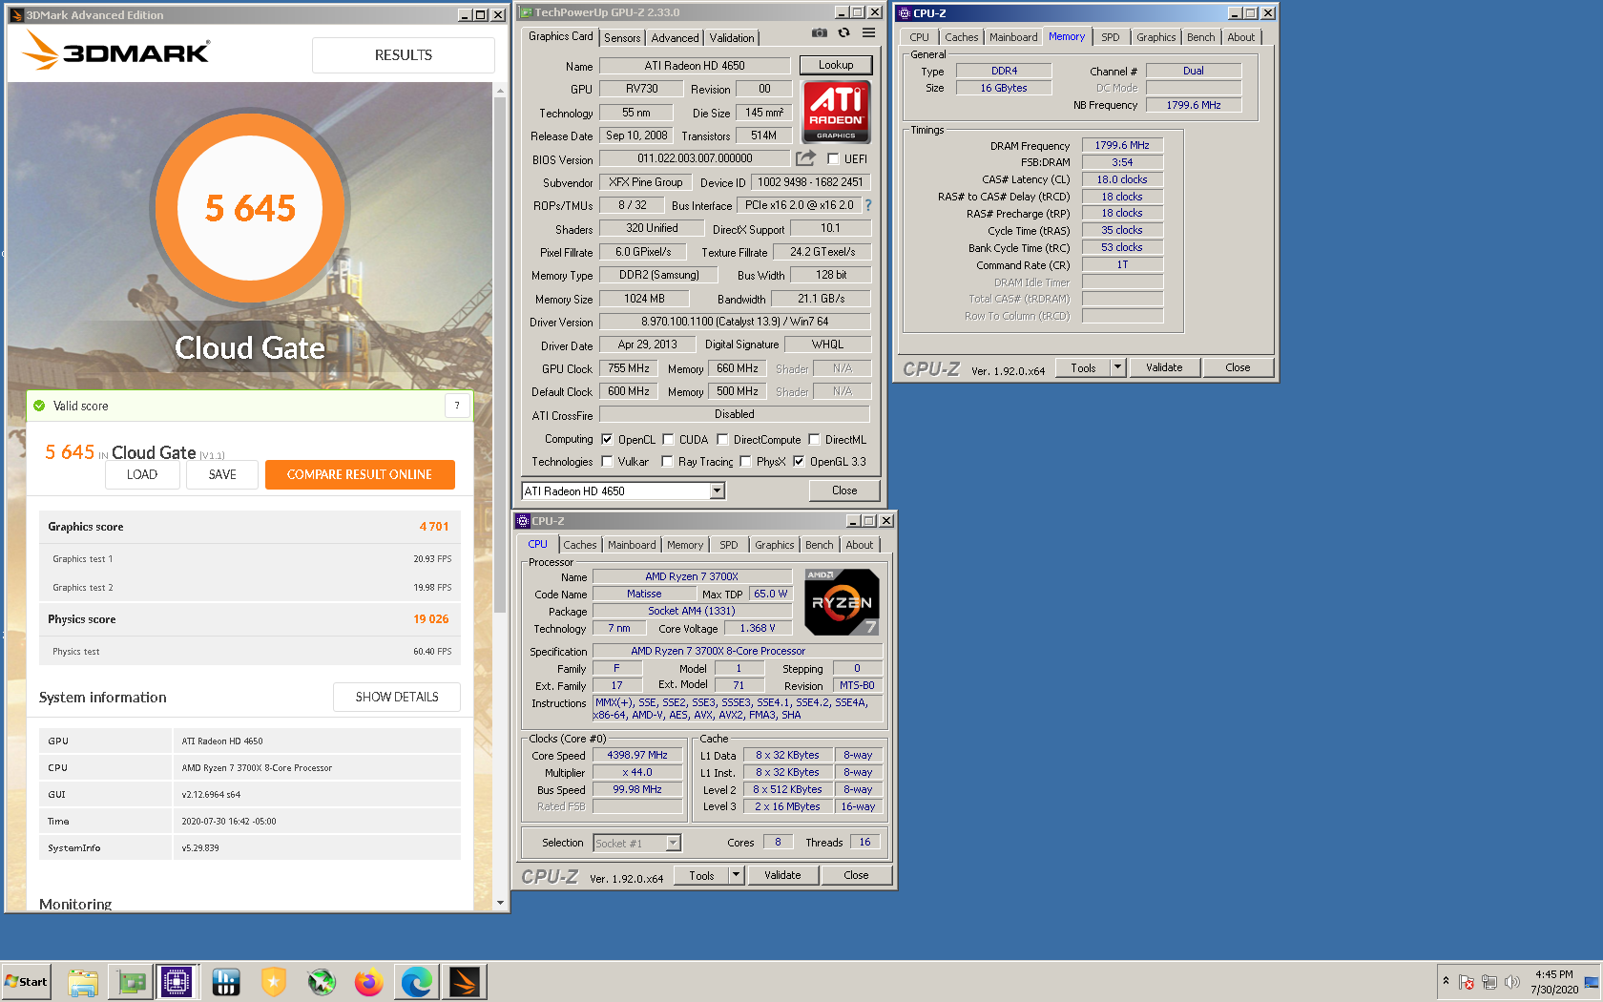Click the 3DMark taskbar icon

tap(465, 982)
